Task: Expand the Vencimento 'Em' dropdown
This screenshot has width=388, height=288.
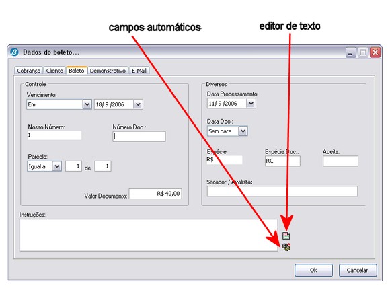Action: (87, 104)
